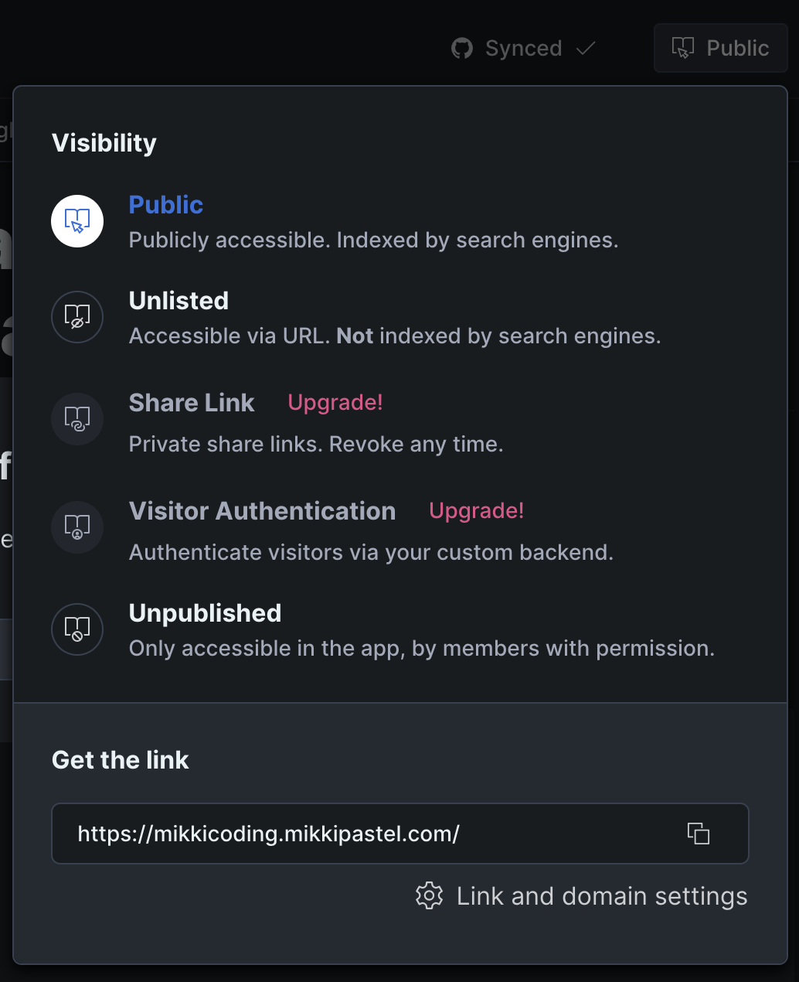Click the Unpublished visibility icon
The image size is (799, 982).
point(77,629)
